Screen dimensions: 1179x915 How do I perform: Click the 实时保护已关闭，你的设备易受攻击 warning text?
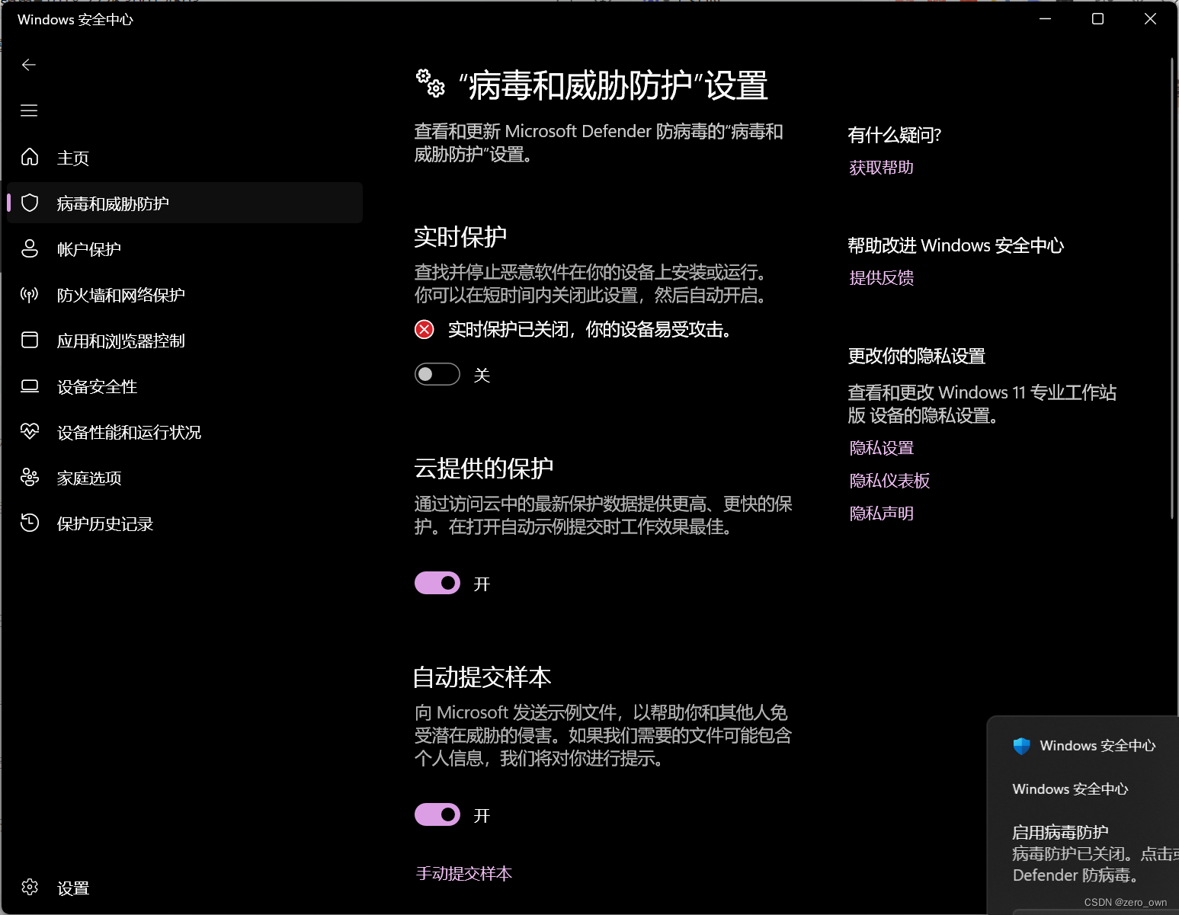coord(591,329)
